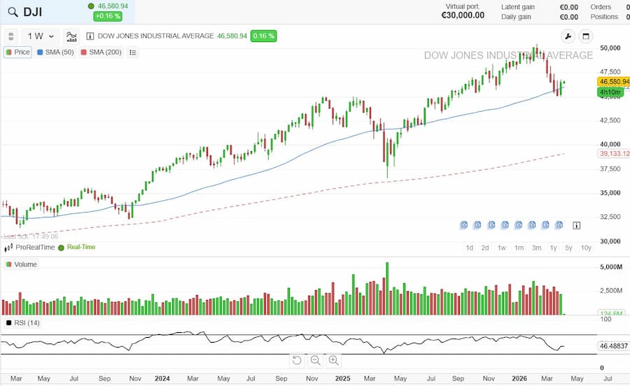Toggle SMA (50) visibility

[x=55, y=52]
